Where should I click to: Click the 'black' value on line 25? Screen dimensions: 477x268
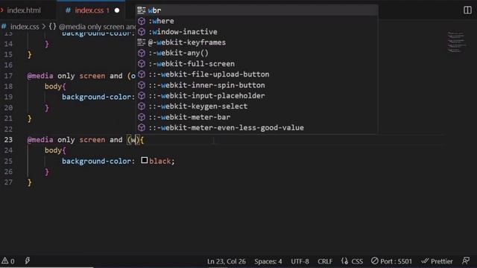(x=159, y=161)
